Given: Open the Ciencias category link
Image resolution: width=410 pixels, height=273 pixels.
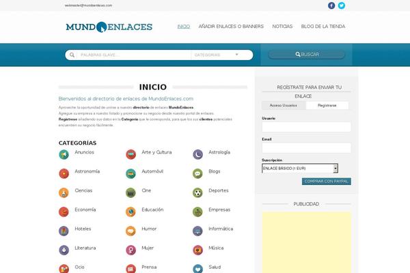Looking at the screenshot, I should click(x=83, y=190).
